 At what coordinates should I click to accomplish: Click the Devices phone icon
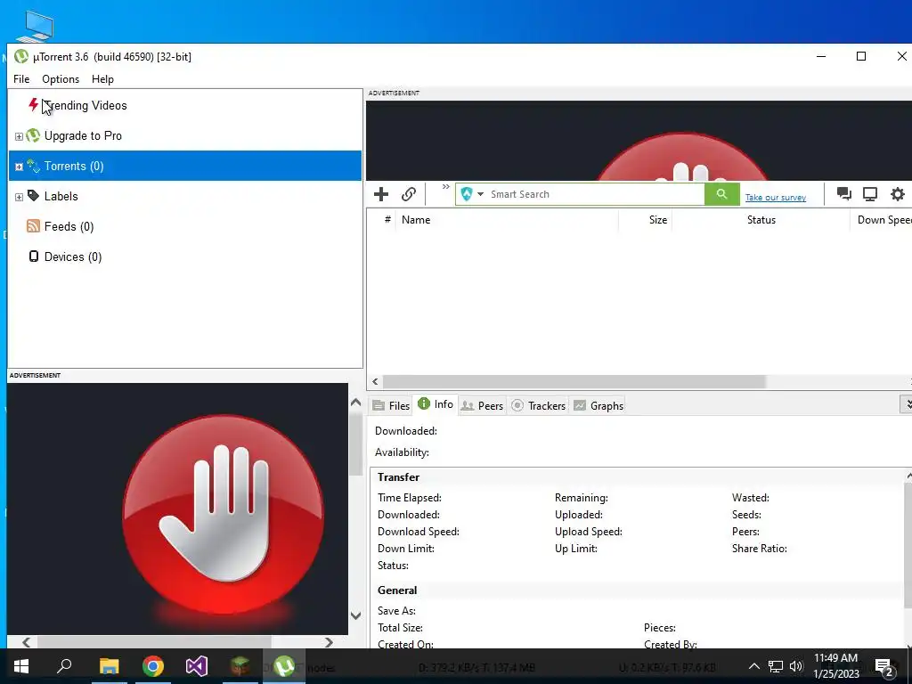pyautogui.click(x=34, y=256)
